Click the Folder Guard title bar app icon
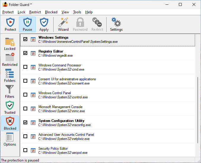201x163 pixels. tap(5, 4)
